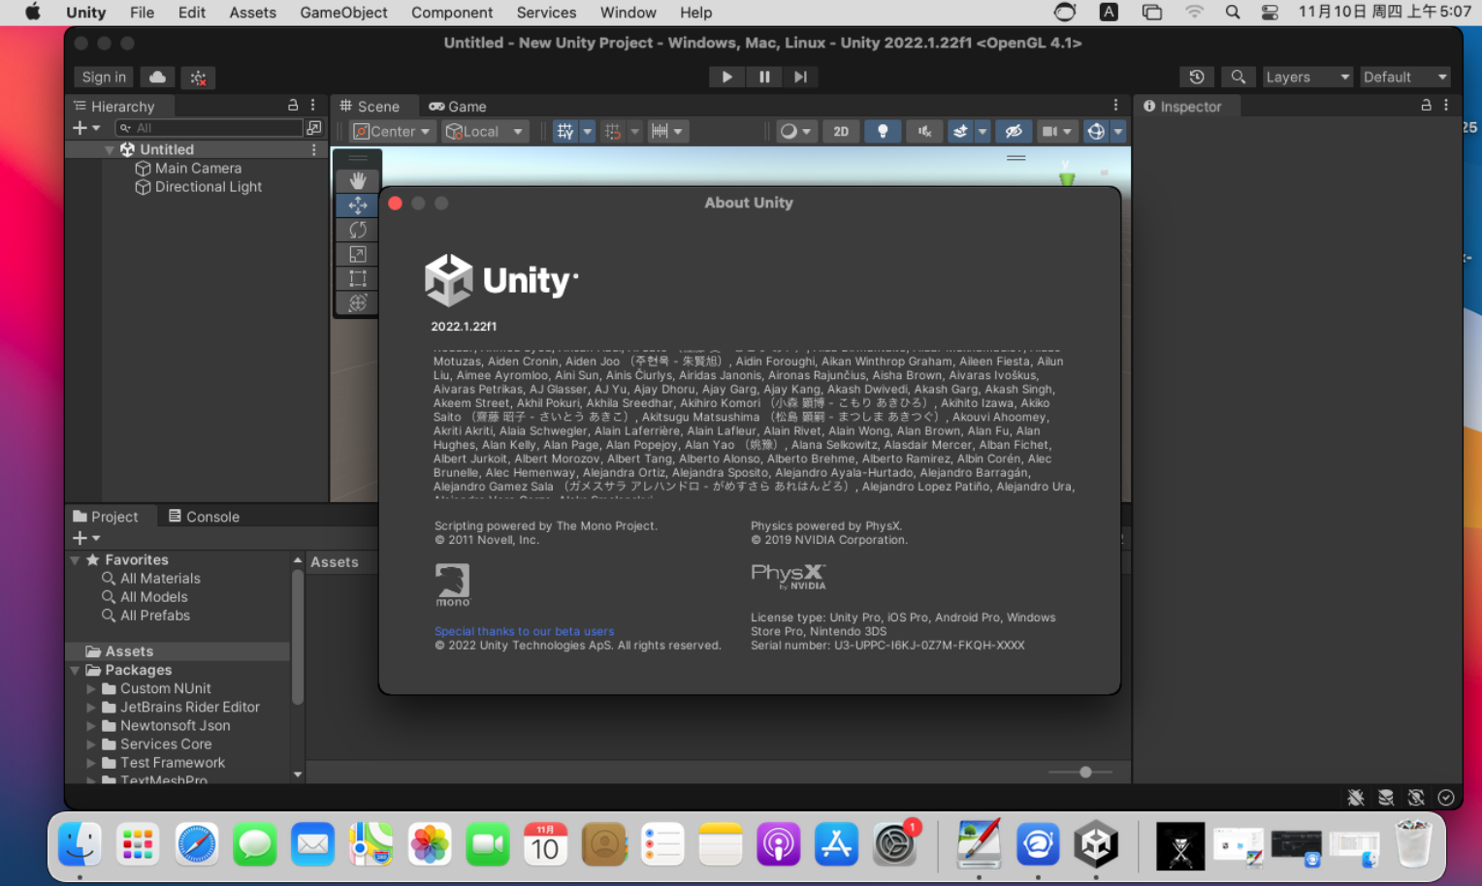Toggle scene effects (skybox, fog) button
The image size is (1482, 886).
(960, 132)
